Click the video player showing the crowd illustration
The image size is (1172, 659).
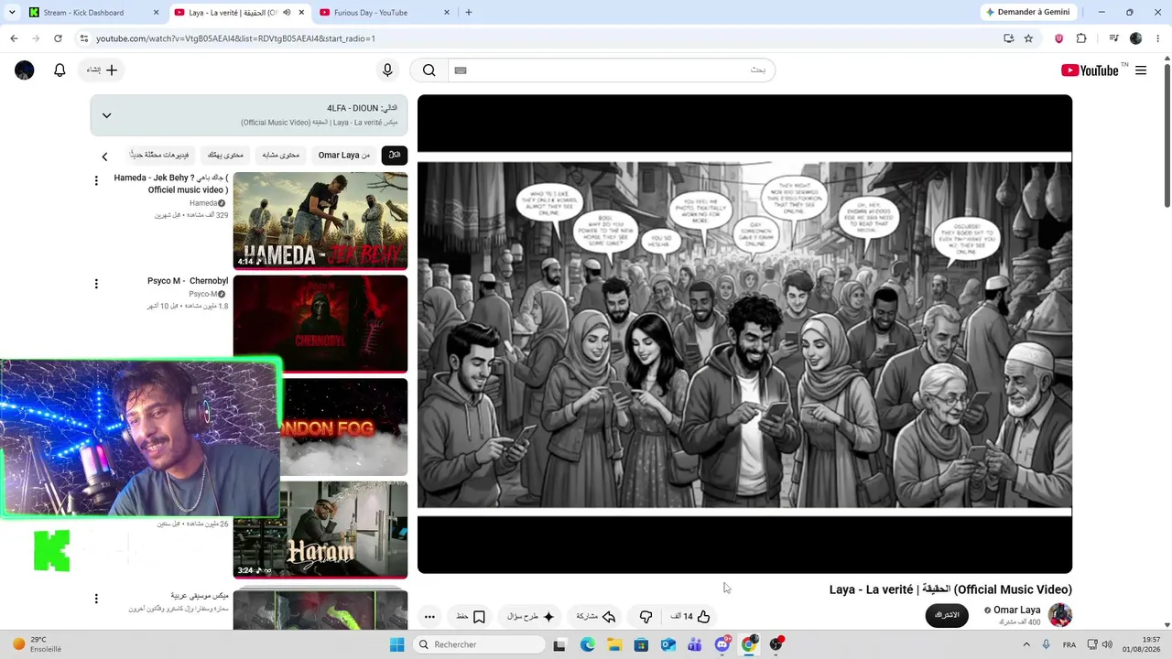pyautogui.click(x=744, y=334)
